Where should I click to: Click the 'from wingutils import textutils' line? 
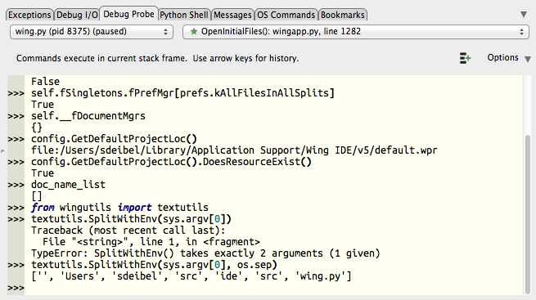click(x=119, y=208)
